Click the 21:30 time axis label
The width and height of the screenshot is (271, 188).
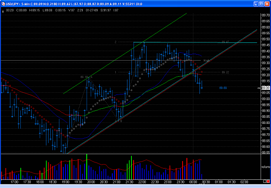point(129,182)
